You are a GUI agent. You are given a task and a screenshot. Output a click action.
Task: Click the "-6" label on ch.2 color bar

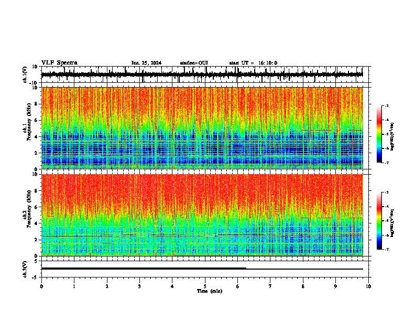click(x=387, y=235)
